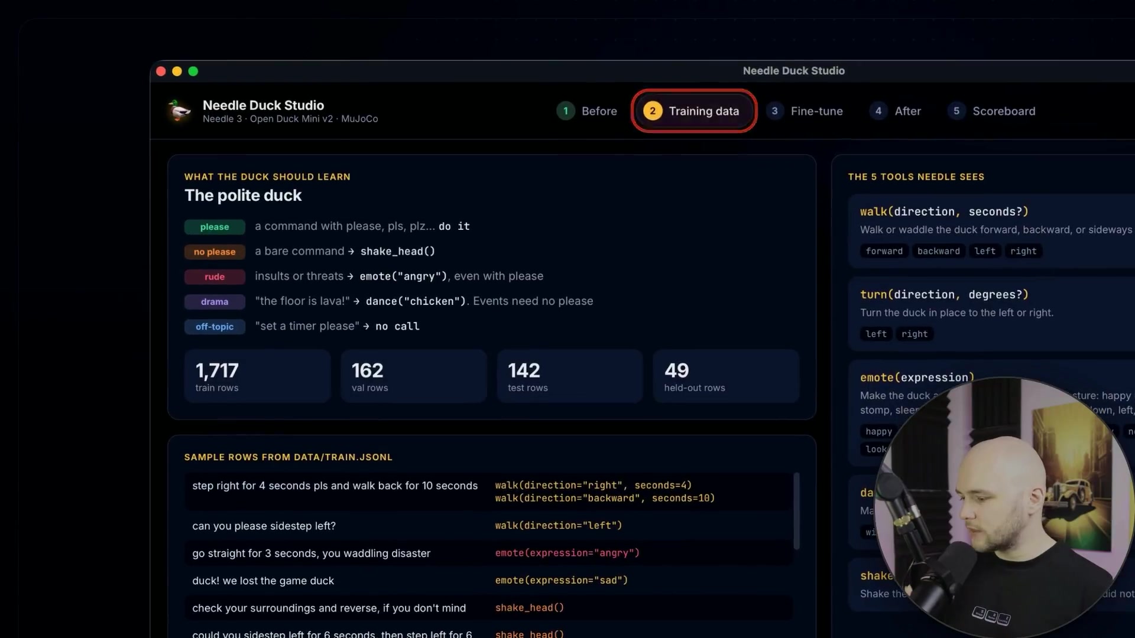Click the speaker webcam thumbnail

tap(1004, 507)
